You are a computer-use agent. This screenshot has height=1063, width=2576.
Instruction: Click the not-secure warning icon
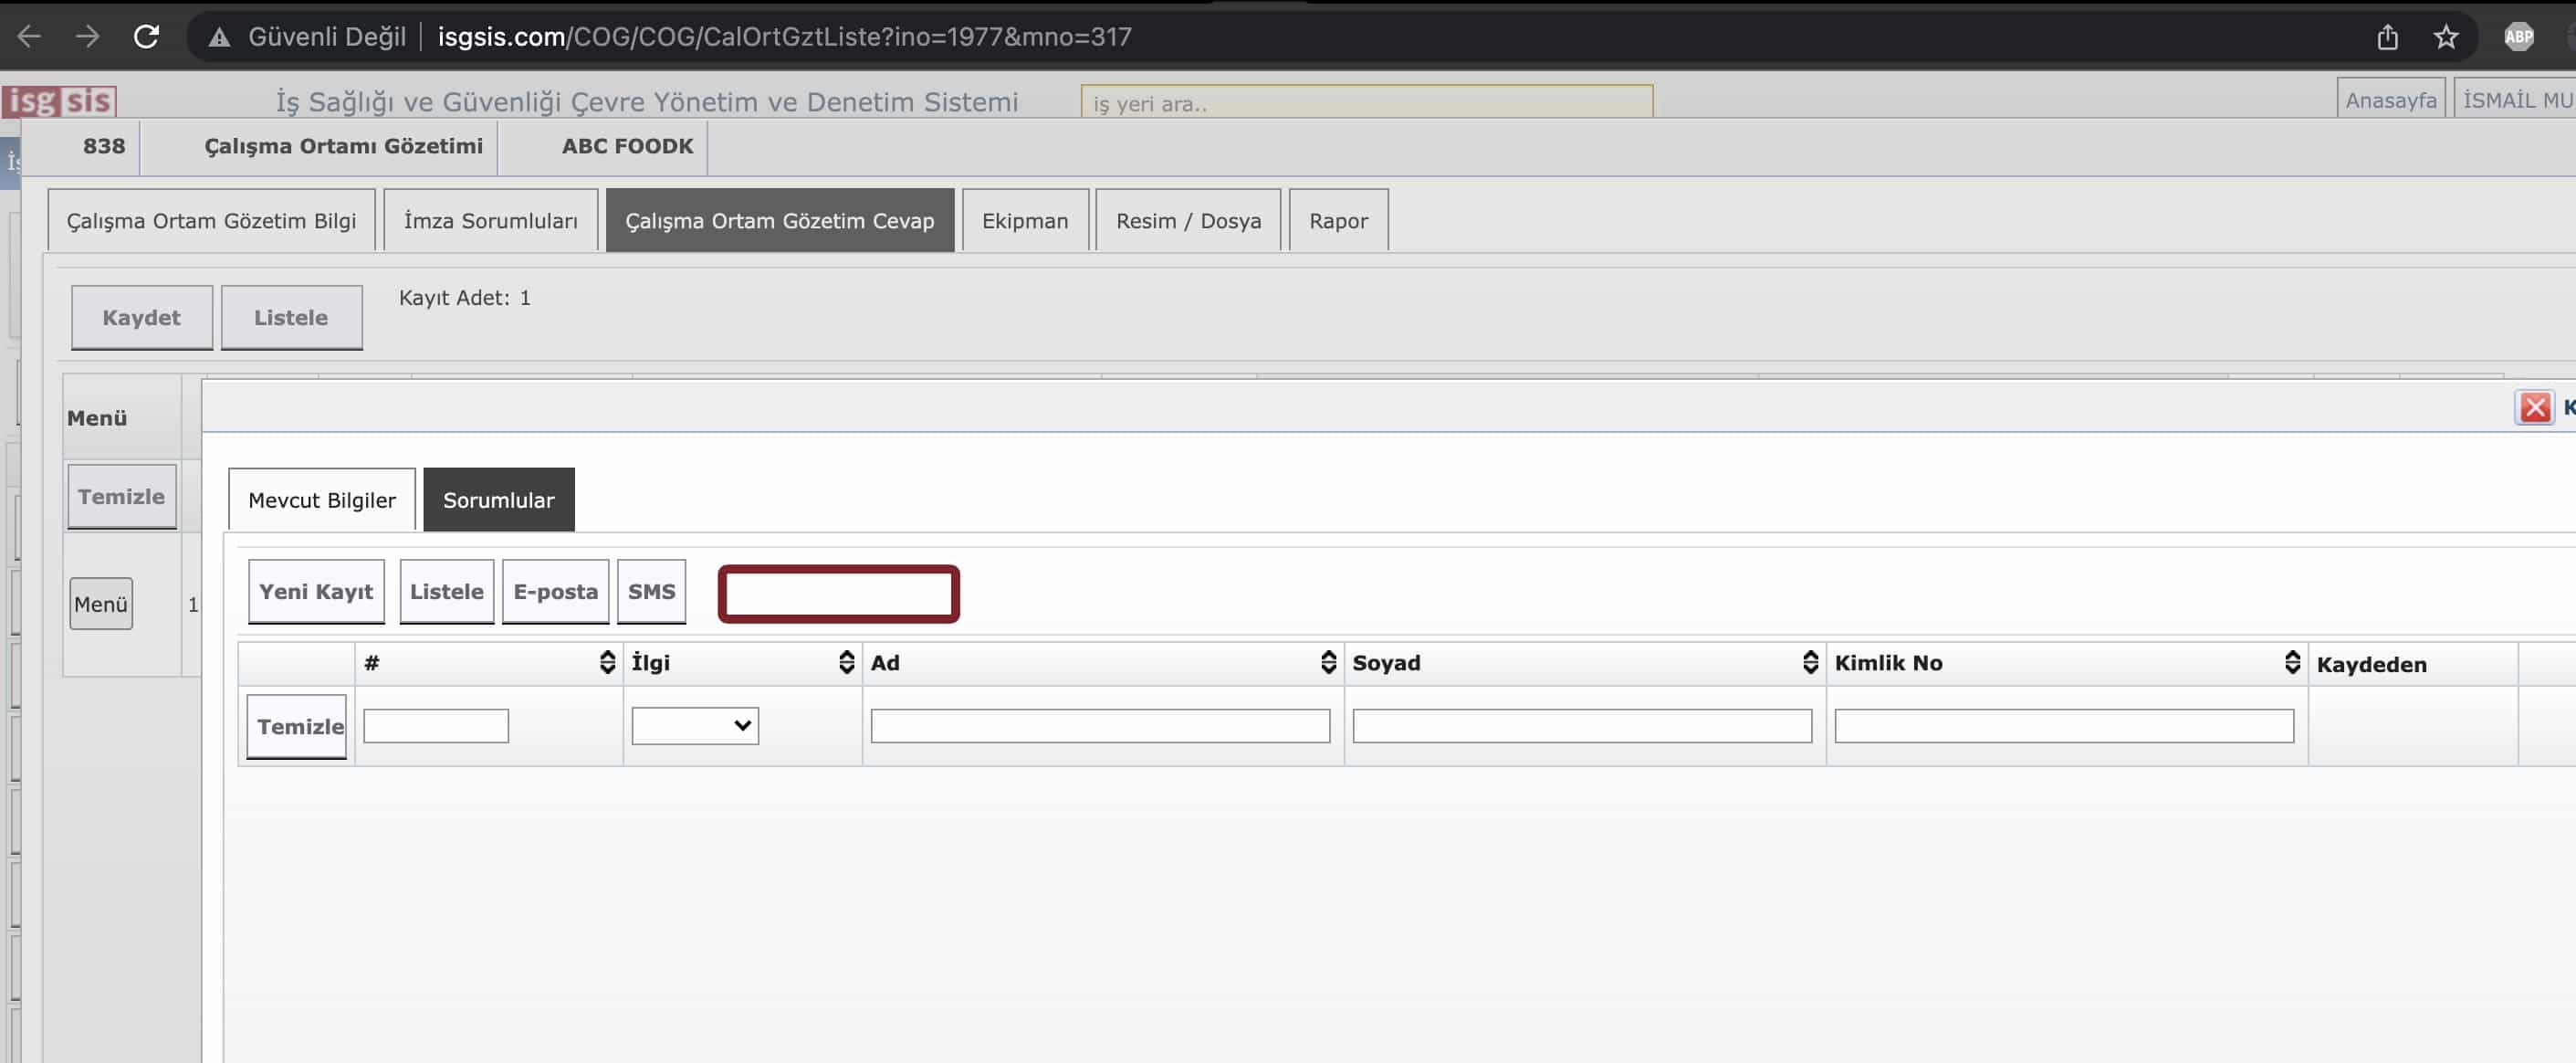[219, 37]
